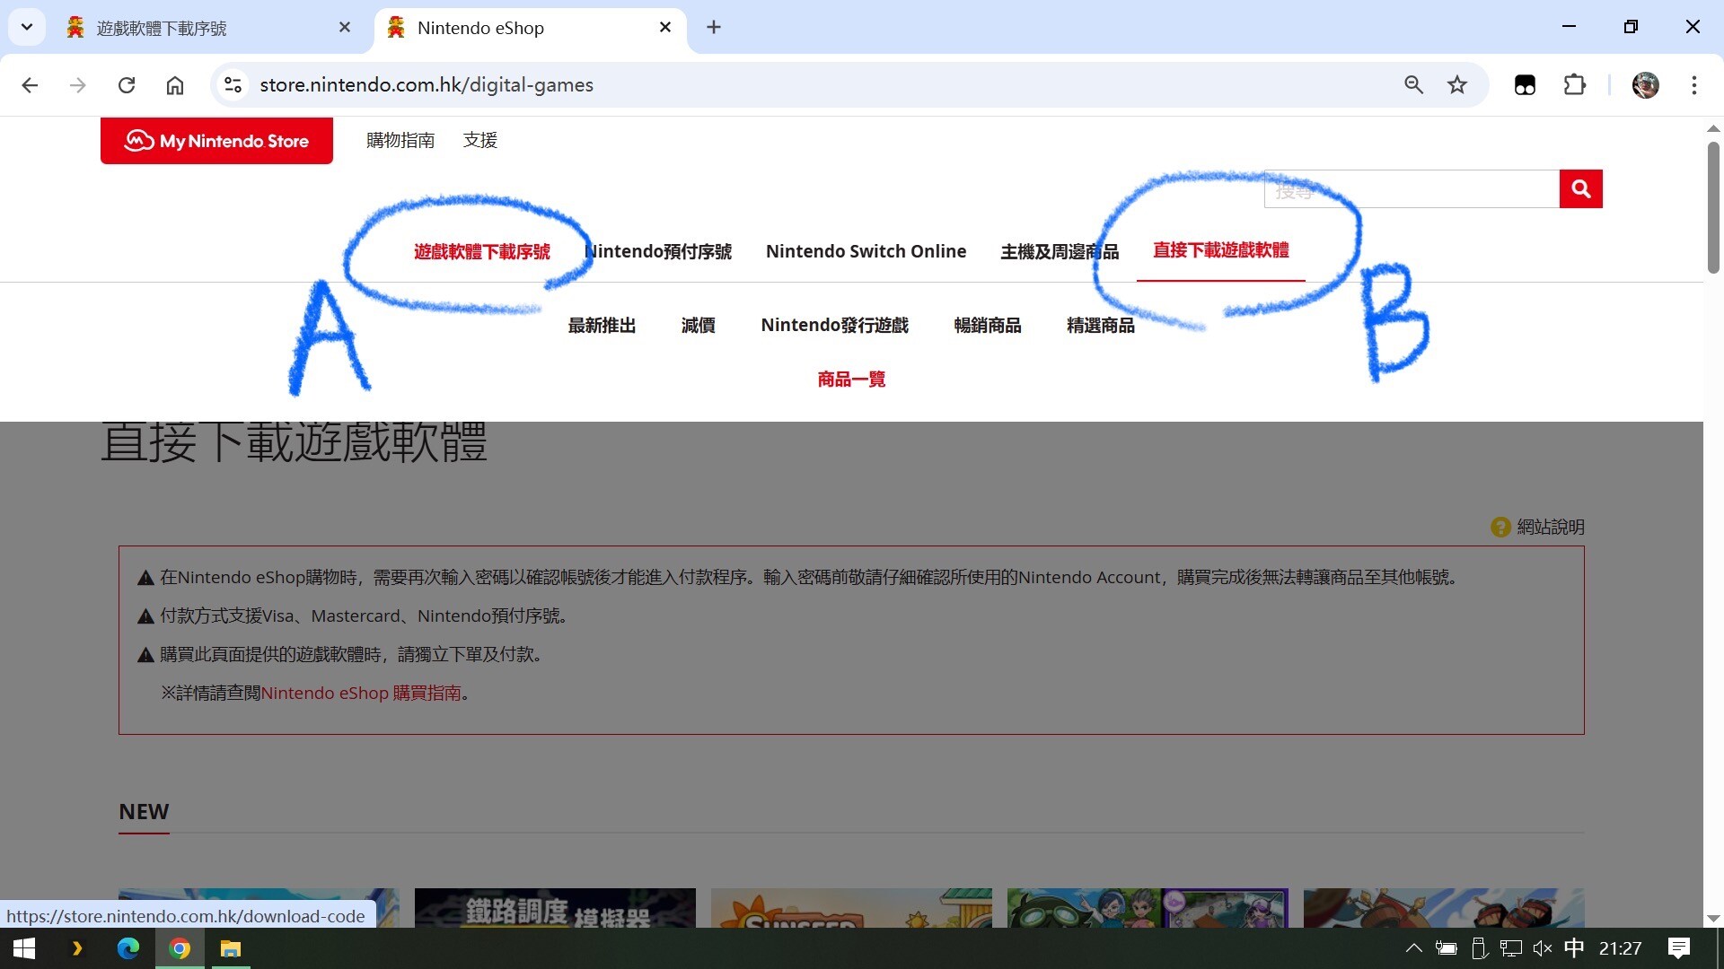Open 暢銷商品 submenu link
Viewport: 1724px width, 969px height.
[988, 326]
